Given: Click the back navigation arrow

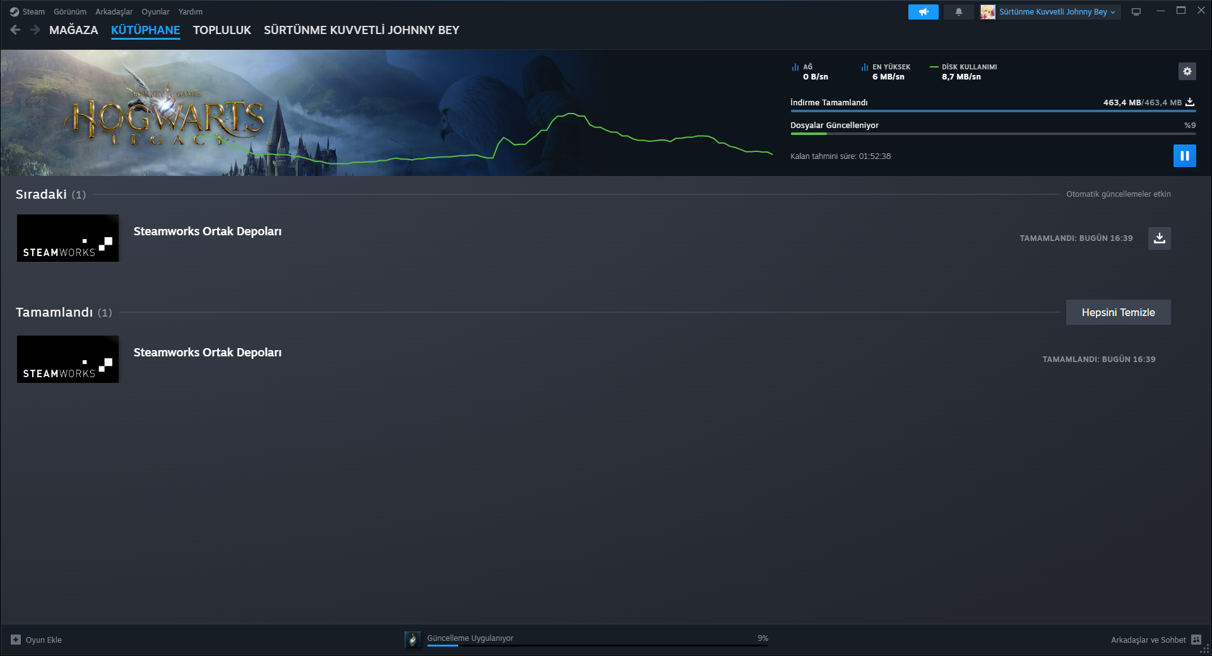Looking at the screenshot, I should pos(16,30).
